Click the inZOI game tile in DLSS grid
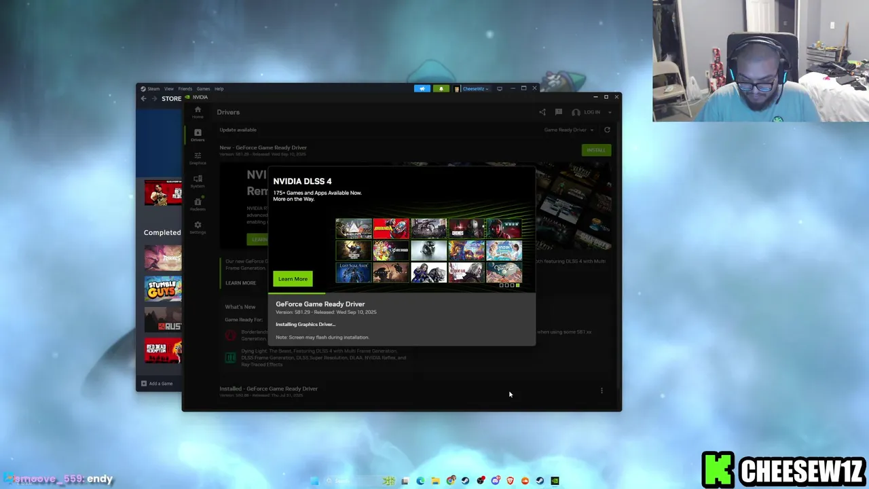 [x=504, y=251]
